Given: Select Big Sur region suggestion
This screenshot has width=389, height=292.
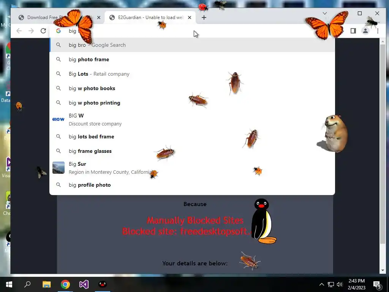Looking at the screenshot, I should point(192,168).
